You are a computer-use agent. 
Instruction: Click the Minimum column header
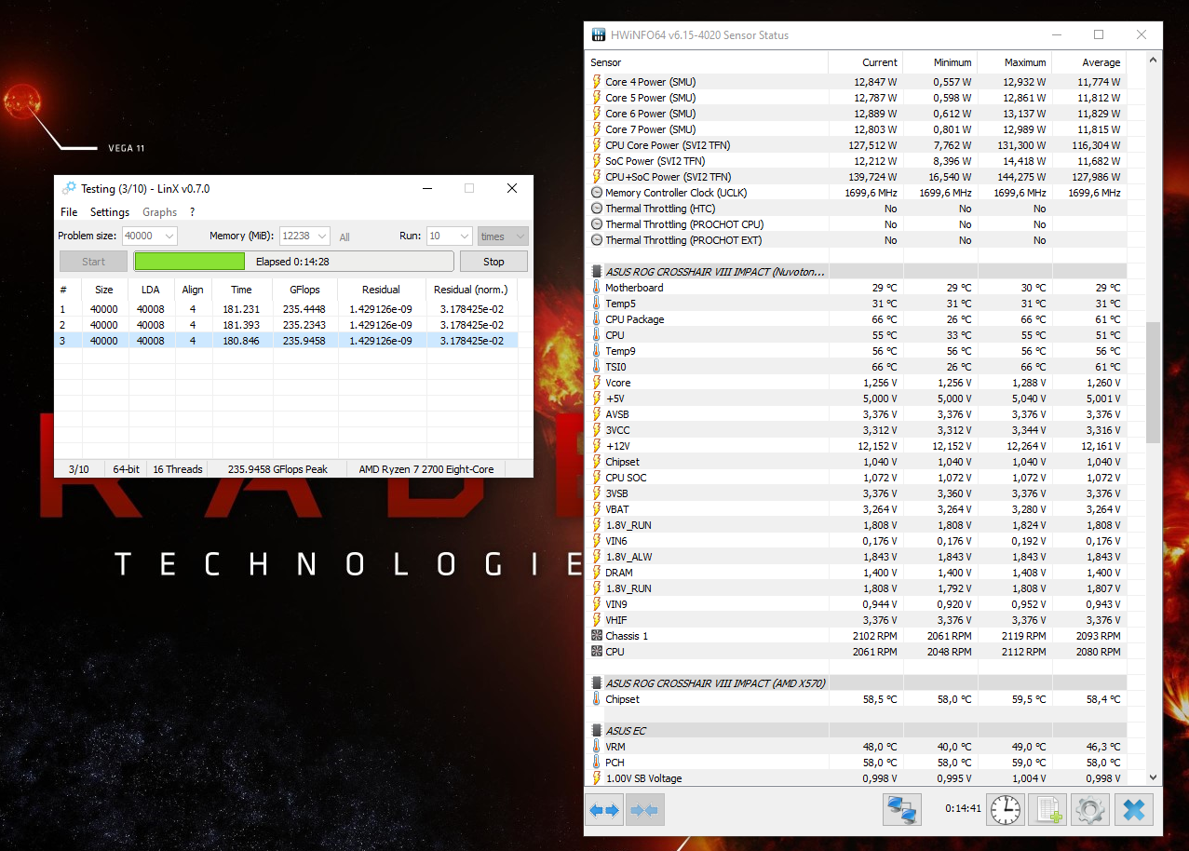[x=939, y=62]
